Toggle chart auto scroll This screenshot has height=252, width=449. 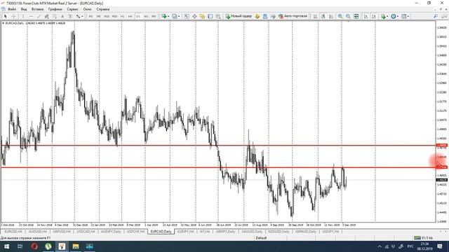point(366,16)
